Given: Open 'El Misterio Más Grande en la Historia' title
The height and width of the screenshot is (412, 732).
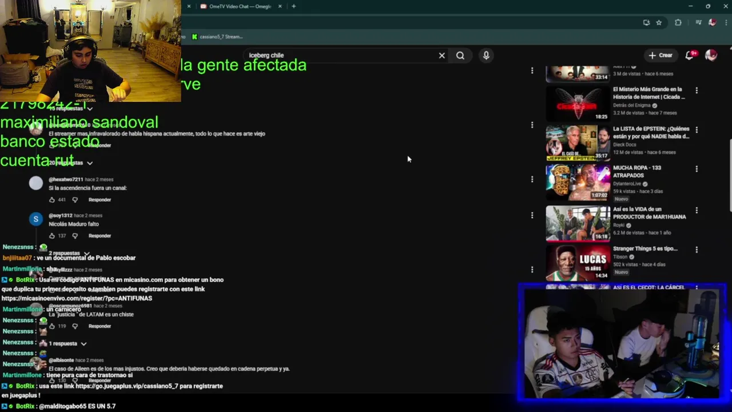Looking at the screenshot, I should (x=649, y=93).
